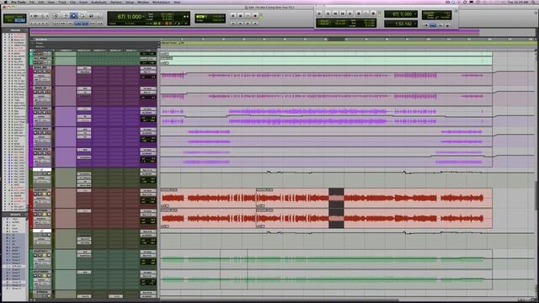
Task: Click Play in floating Transport window
Action: 366,13
